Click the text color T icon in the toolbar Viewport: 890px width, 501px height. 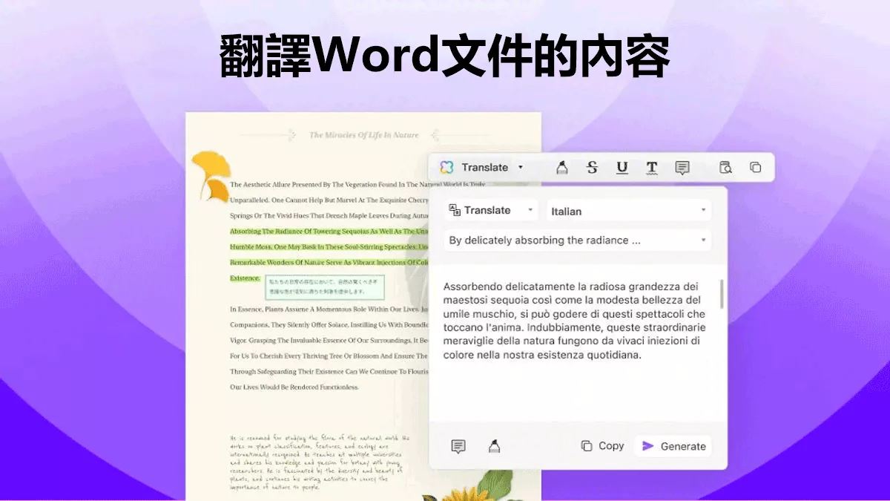click(651, 168)
